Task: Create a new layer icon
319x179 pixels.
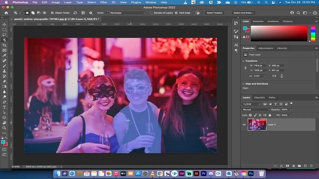Action: 306,166
